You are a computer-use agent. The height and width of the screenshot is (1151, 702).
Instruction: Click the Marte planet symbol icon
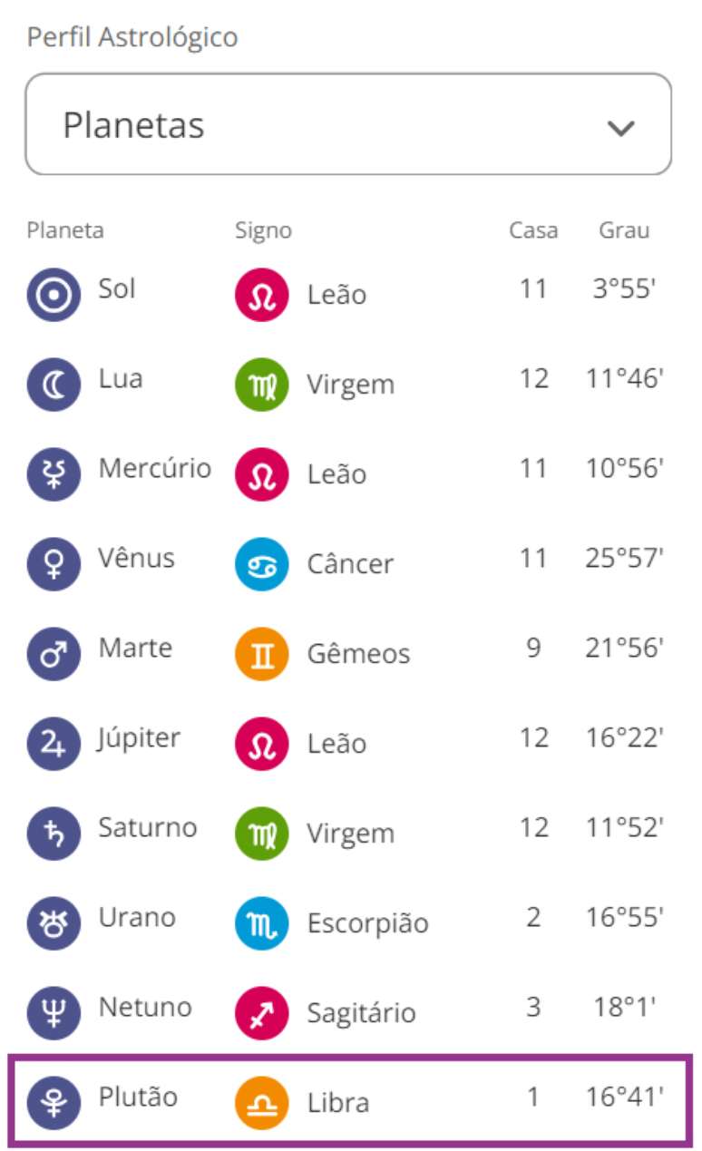(54, 654)
